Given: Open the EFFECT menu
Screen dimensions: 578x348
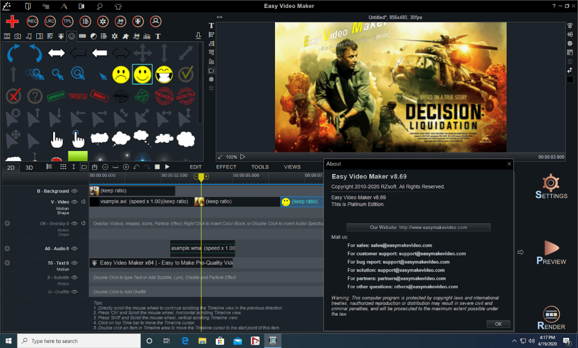Looking at the screenshot, I should pyautogui.click(x=226, y=167).
